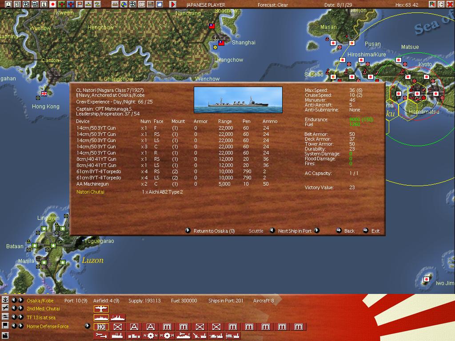Go to previous ship in port arrow

272,230
